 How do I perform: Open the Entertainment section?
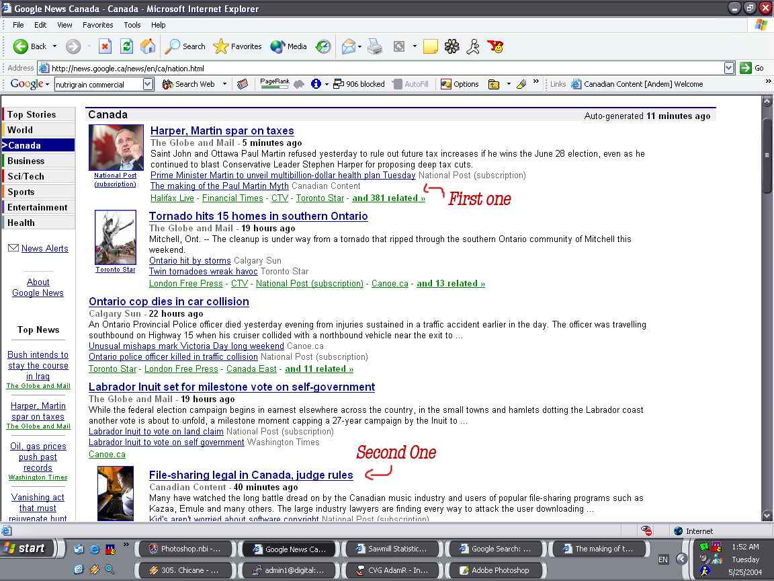38,208
